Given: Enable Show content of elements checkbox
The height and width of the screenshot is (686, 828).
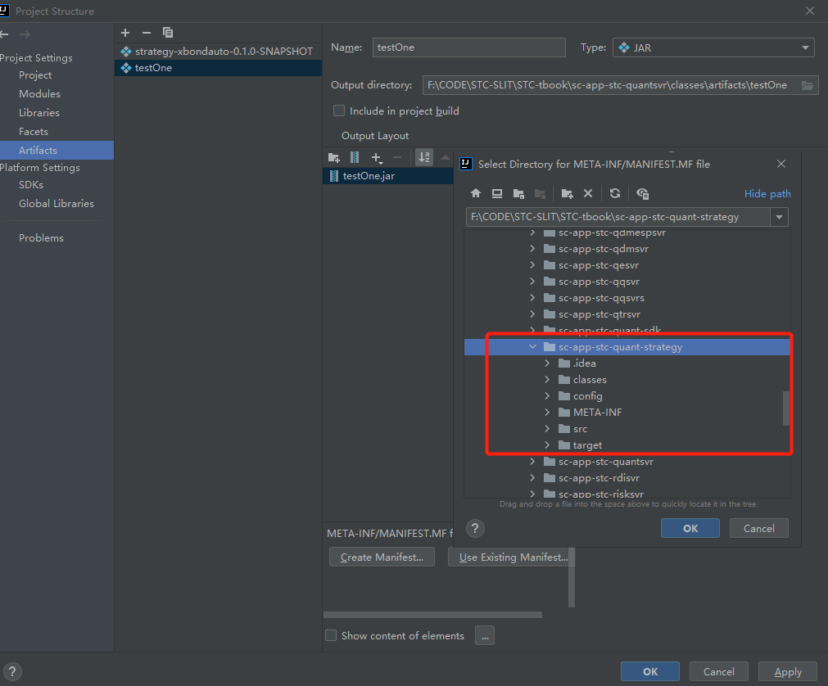Looking at the screenshot, I should (x=331, y=635).
